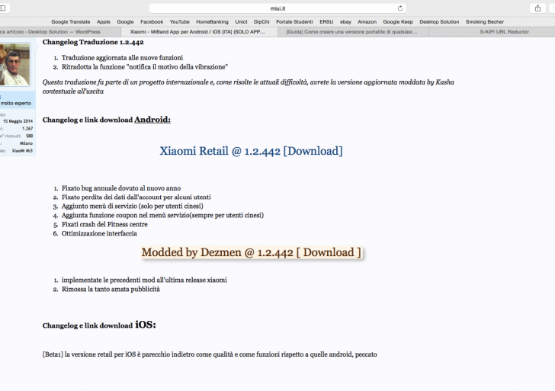Open the ERSU bookmark
This screenshot has width=555, height=391.
coord(326,21)
